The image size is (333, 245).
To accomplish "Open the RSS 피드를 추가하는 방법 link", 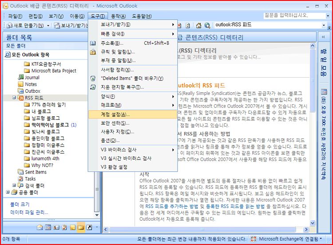I will point(171,206).
